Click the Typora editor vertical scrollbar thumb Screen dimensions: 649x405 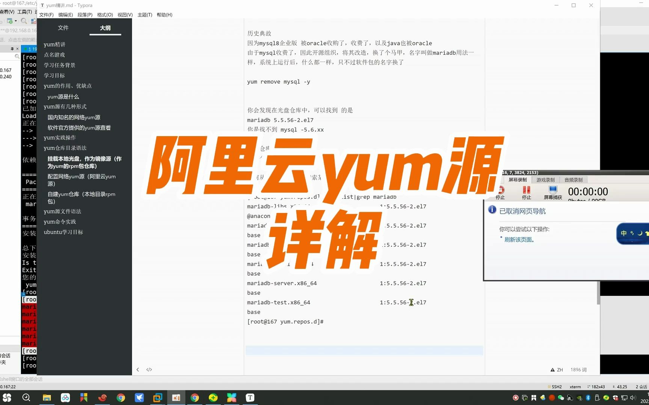[598, 292]
